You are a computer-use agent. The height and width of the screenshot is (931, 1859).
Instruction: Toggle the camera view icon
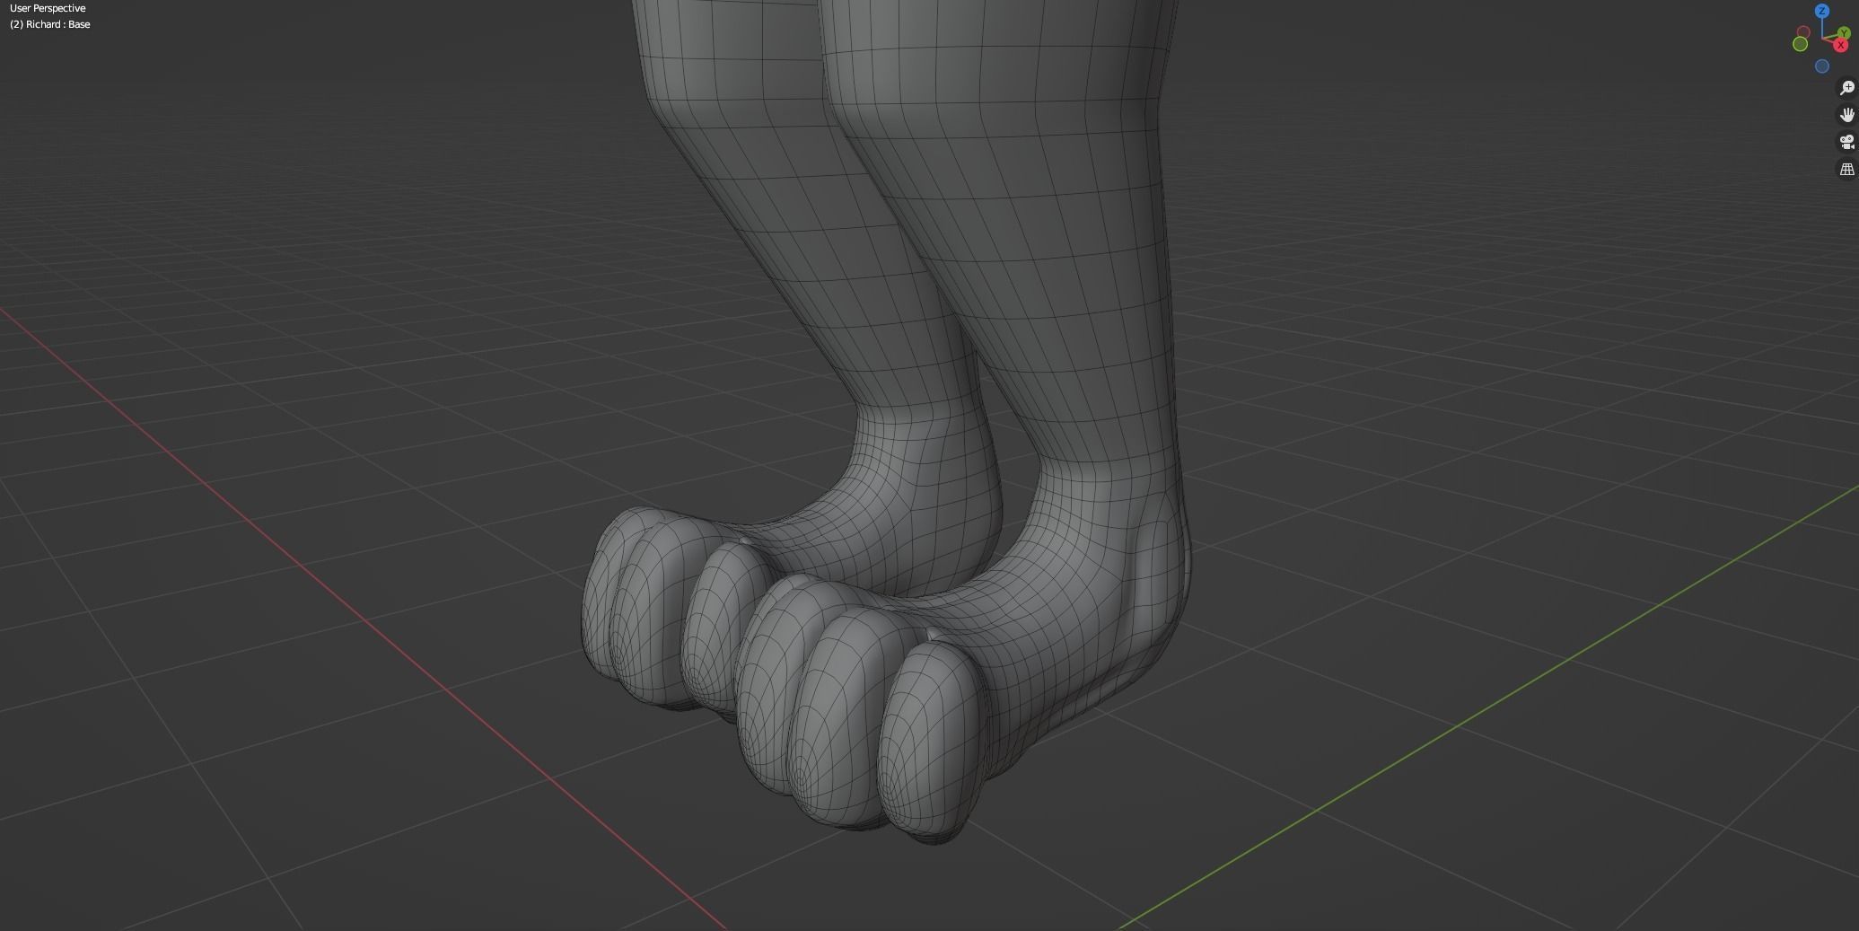pos(1846,142)
